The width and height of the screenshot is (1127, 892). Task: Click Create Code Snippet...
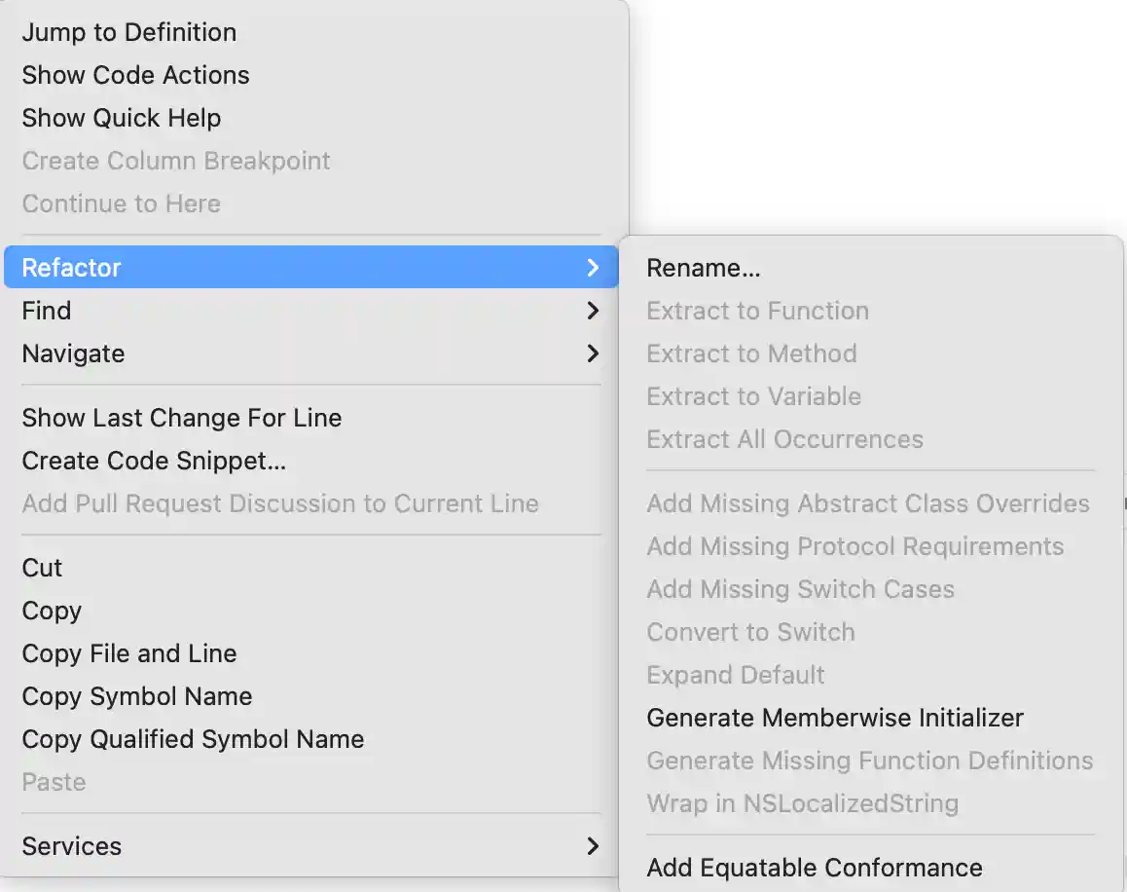click(x=154, y=461)
